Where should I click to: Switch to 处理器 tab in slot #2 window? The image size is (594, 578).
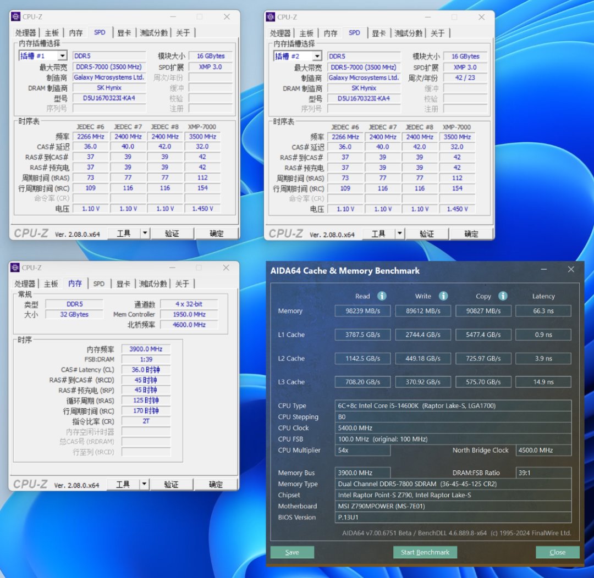(x=280, y=34)
